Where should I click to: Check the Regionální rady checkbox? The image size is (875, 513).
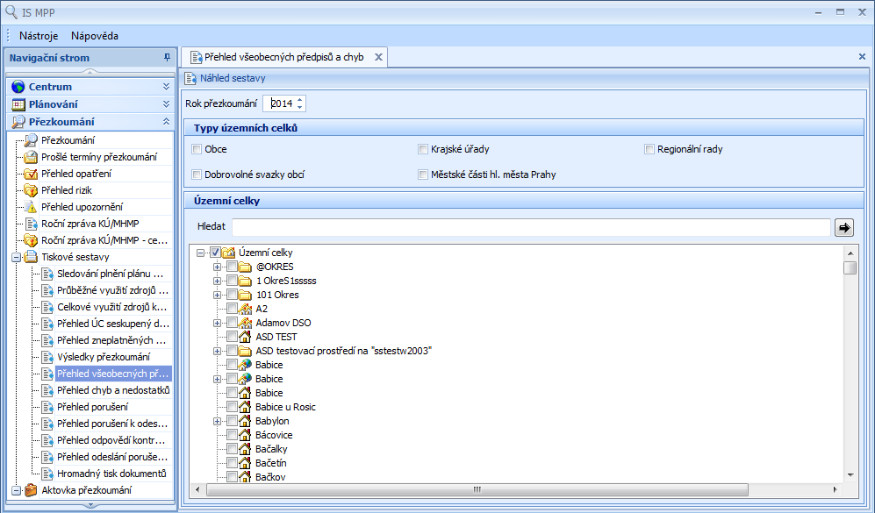click(649, 149)
